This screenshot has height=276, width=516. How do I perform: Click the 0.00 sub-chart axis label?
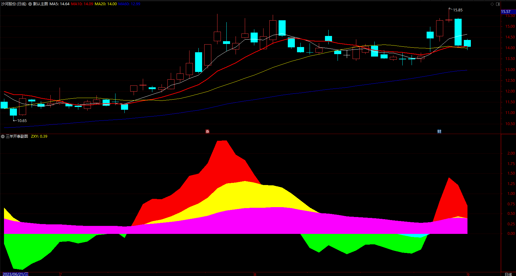tap(511, 234)
